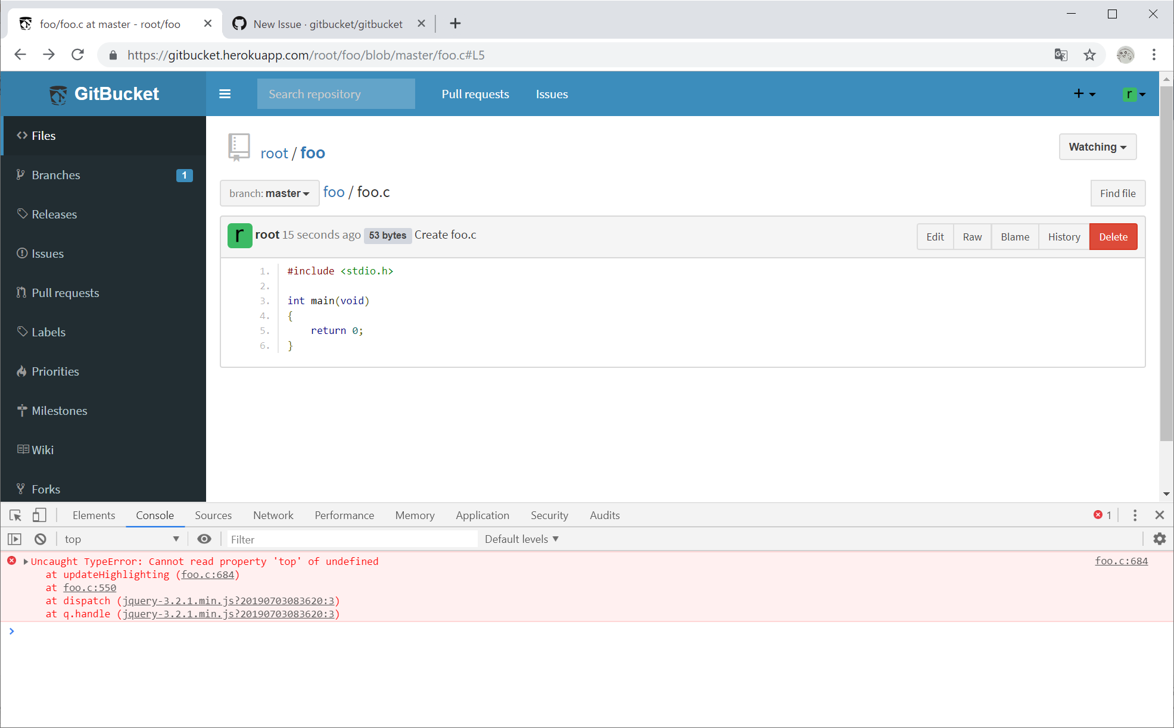Open the Default levels dropdown
The height and width of the screenshot is (728, 1174).
coord(522,539)
